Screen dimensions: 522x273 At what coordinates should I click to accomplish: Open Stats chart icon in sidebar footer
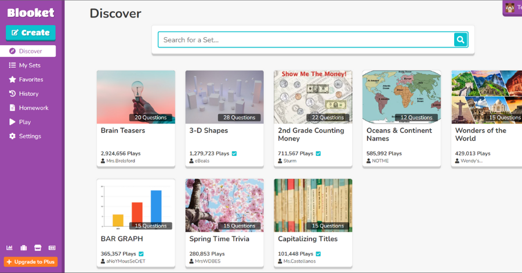[9, 247]
